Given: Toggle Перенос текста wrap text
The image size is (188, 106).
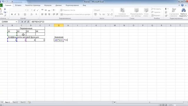Looking at the screenshot, I should [x=68, y=10].
